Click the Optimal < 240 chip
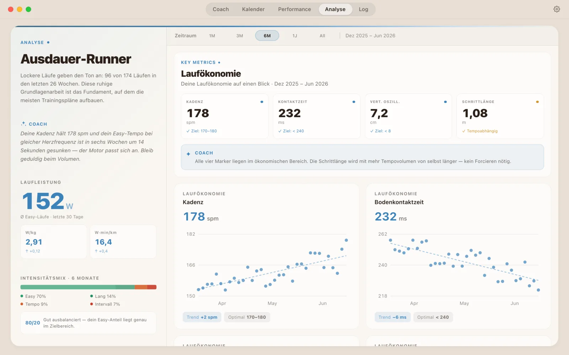The image size is (569, 355). click(433, 317)
